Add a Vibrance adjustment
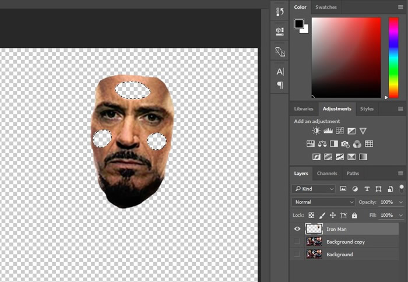408x282 pixels. tap(363, 131)
